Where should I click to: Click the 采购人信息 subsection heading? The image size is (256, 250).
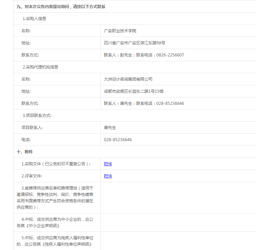pyautogui.click(x=34, y=19)
